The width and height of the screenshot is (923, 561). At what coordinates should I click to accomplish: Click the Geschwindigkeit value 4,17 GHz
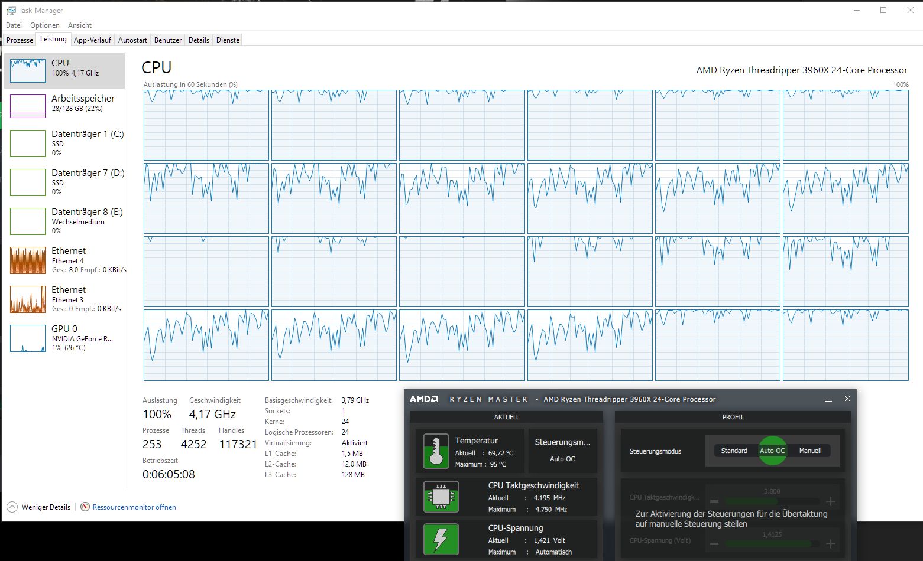(x=212, y=414)
